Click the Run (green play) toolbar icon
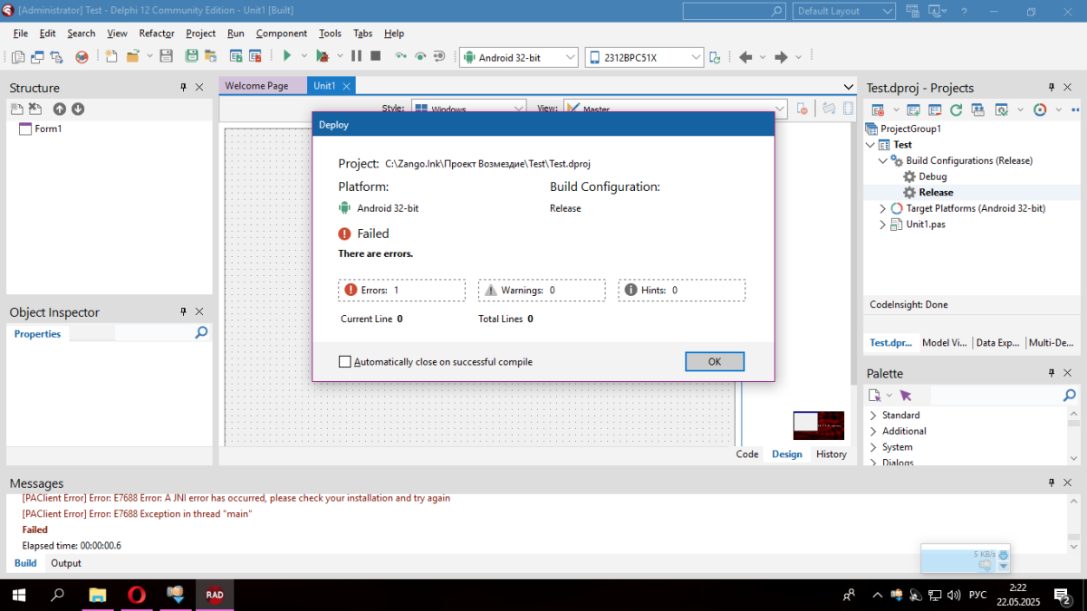This screenshot has height=611, width=1087. [x=286, y=56]
